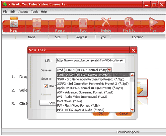Click the Save button in dialog
166x136 pixels.
coord(48,103)
